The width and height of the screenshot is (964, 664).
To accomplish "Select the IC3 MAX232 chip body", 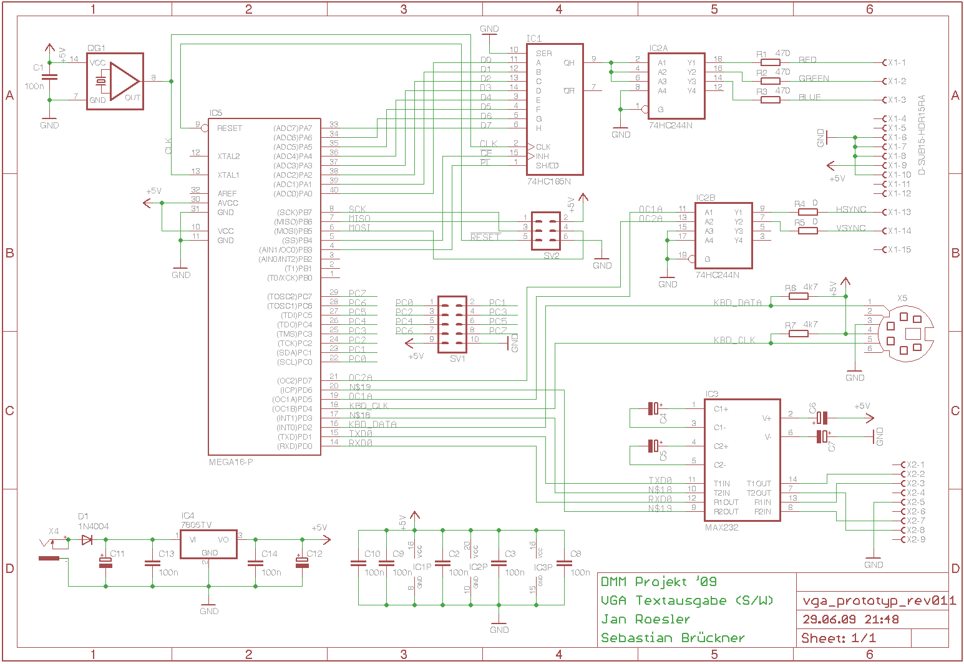I will click(742, 460).
